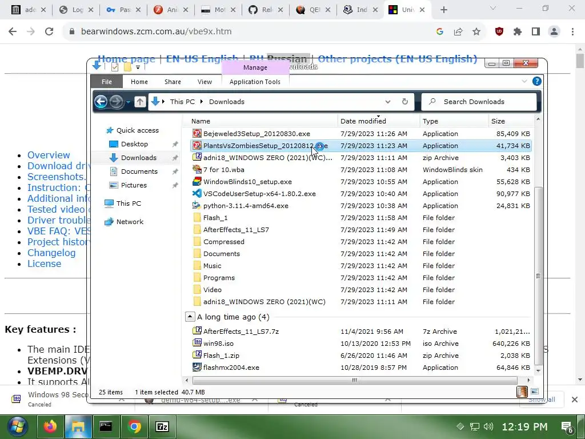Click the Explorer horizontal scrollbar thumb
The width and height of the screenshot is (585, 439).
pos(354,380)
